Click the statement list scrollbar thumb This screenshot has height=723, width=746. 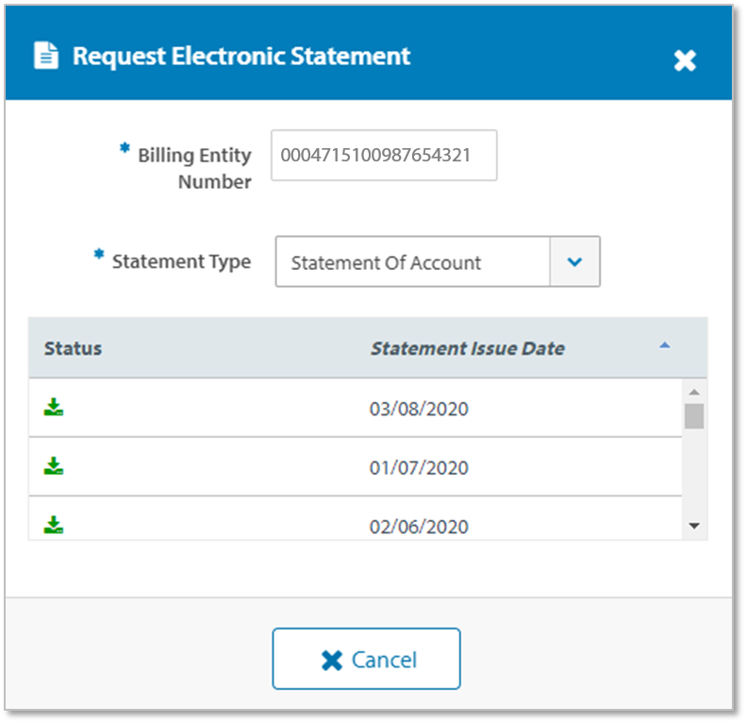tap(694, 416)
